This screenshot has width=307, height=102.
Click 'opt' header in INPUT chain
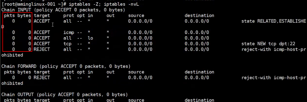pos(81,16)
